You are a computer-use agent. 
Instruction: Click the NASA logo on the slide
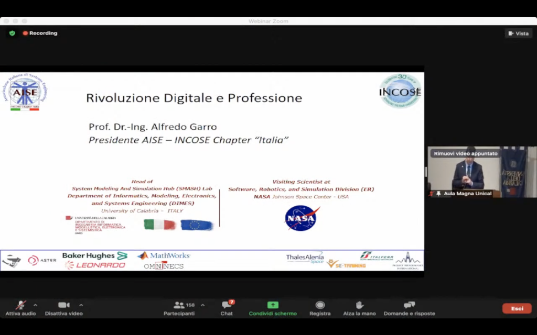click(302, 218)
